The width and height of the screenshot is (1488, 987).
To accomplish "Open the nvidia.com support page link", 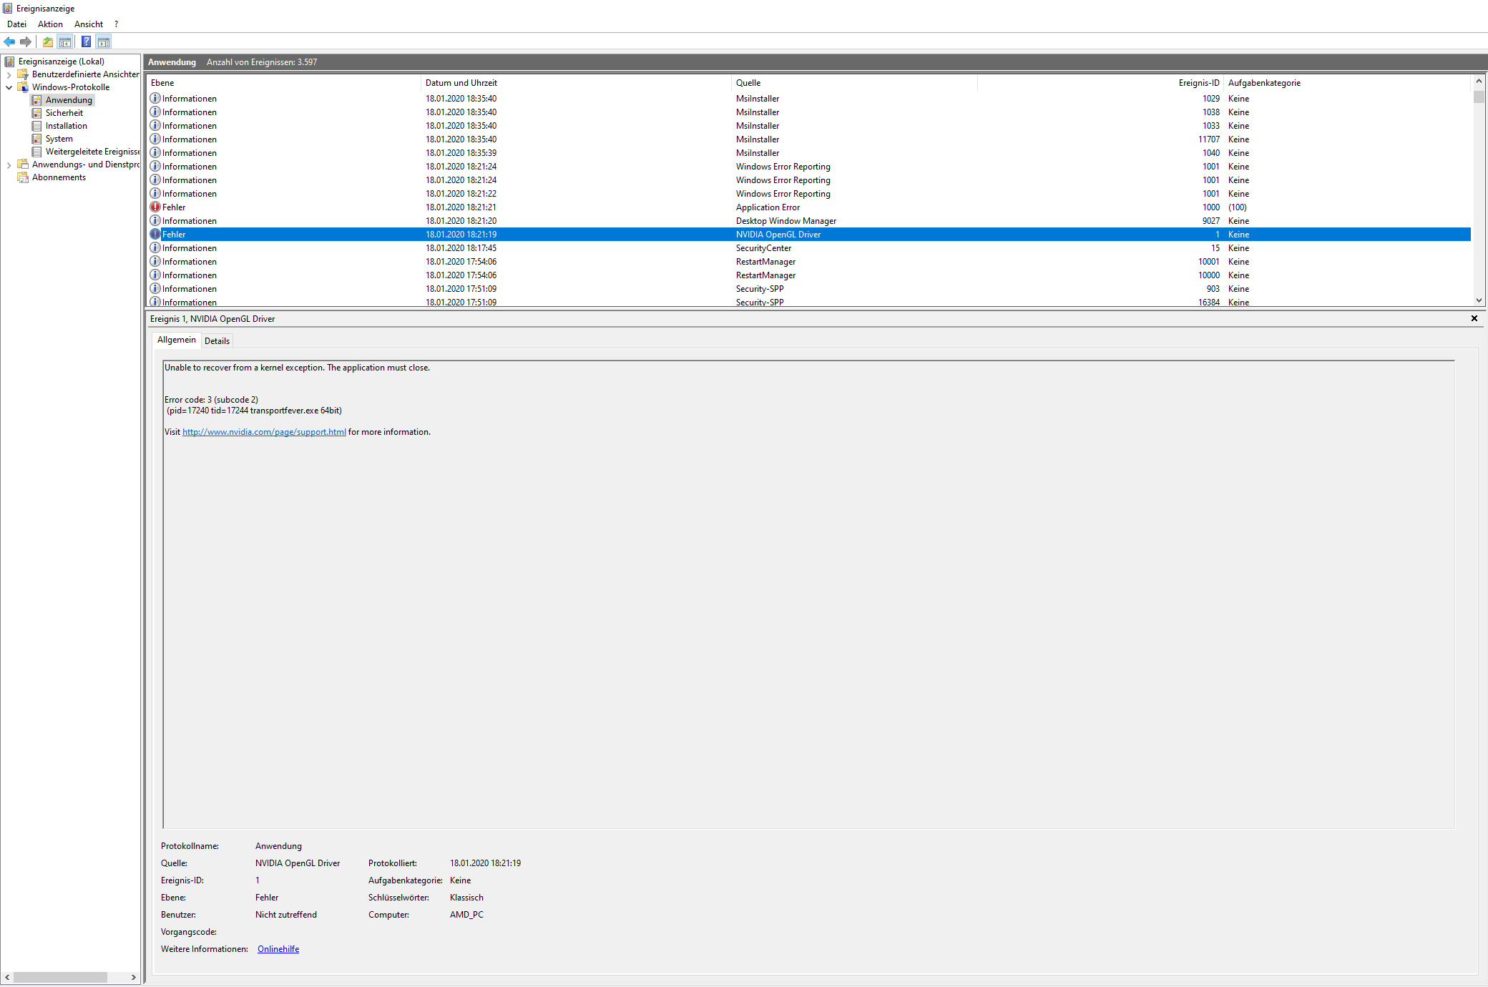I will click(264, 432).
